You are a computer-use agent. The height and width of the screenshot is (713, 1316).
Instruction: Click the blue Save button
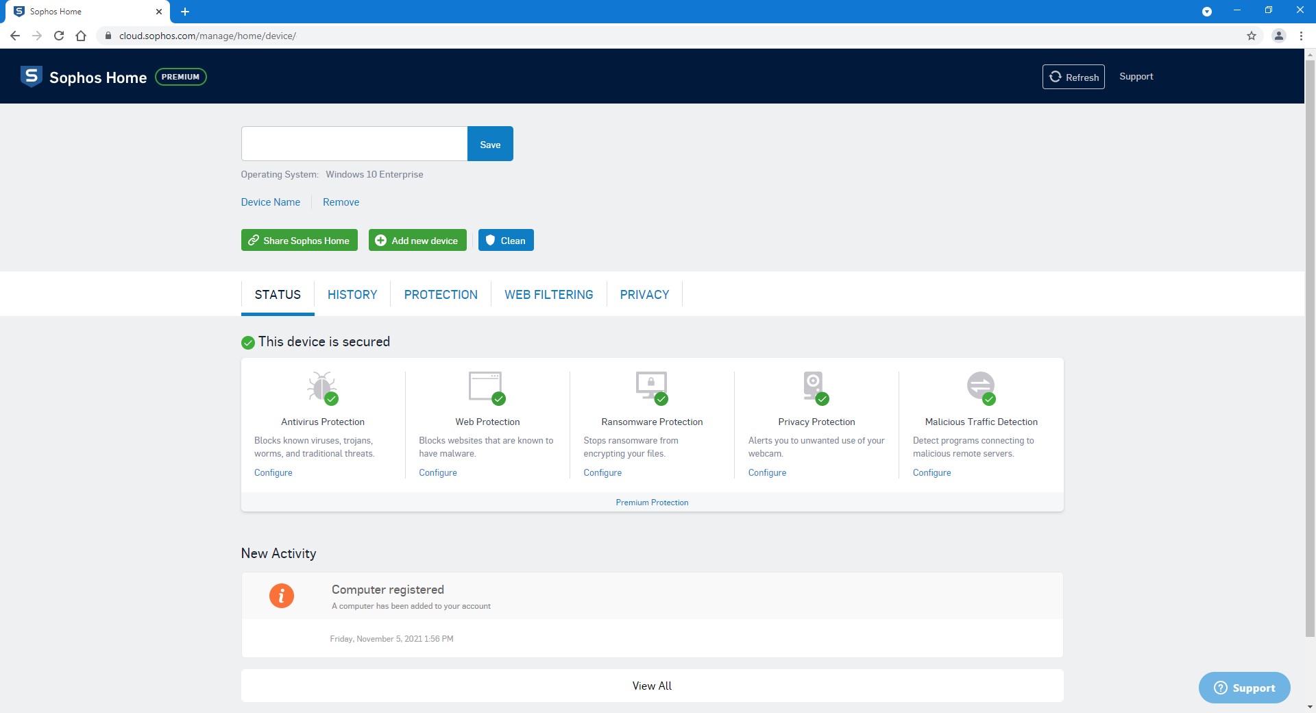[x=490, y=144]
